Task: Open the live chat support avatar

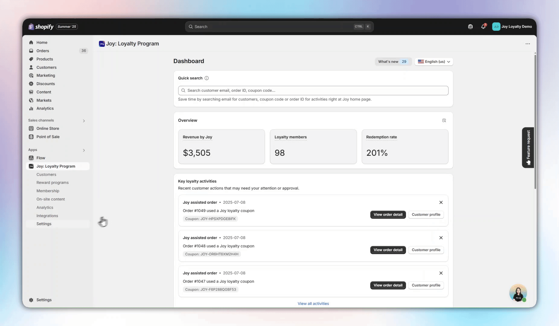Action: pyautogui.click(x=518, y=293)
